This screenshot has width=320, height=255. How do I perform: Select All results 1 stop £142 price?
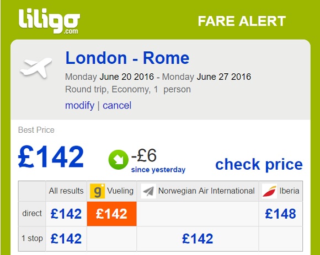point(66,238)
